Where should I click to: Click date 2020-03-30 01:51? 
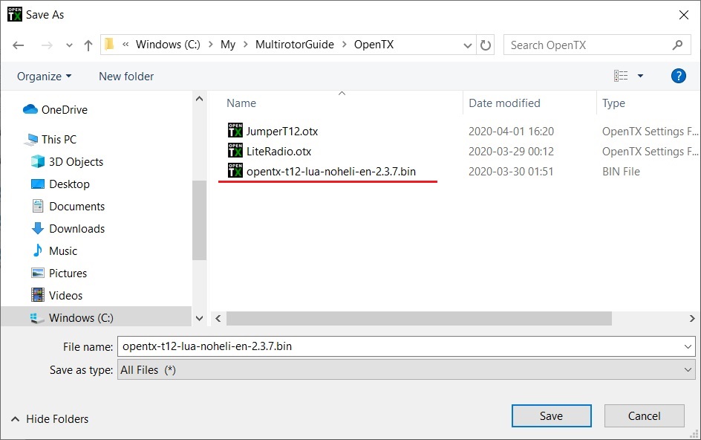tap(511, 172)
